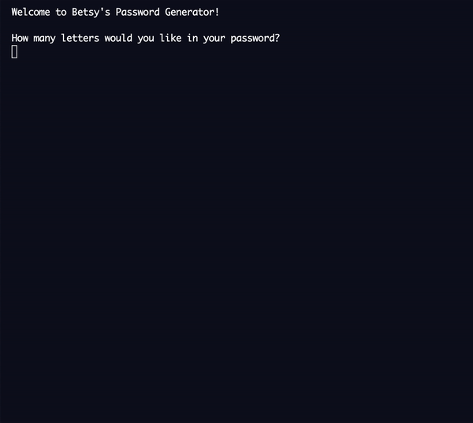Click the word "to" in the welcome line
The width and height of the screenshot is (473, 423).
click(x=61, y=12)
